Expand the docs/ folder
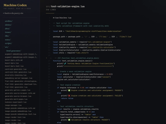Viewport: 166px width, 124px height. coord(7,28)
